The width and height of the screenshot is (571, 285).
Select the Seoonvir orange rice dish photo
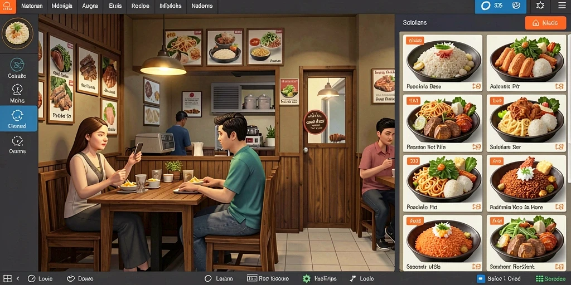[x=443, y=240]
